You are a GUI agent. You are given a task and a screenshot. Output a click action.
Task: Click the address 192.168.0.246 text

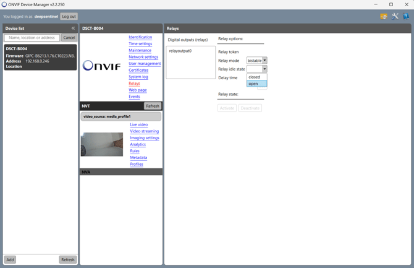tap(37, 61)
